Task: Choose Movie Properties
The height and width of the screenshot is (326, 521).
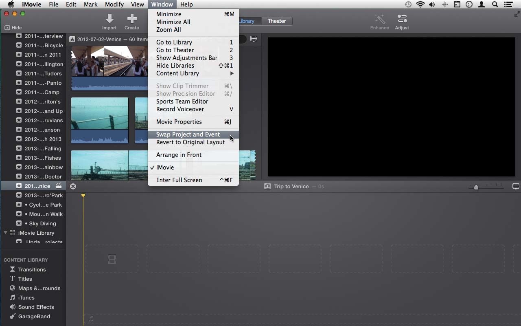Action: (x=193, y=122)
